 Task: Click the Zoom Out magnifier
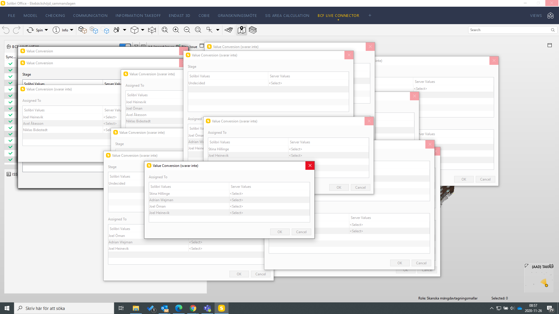click(x=187, y=30)
